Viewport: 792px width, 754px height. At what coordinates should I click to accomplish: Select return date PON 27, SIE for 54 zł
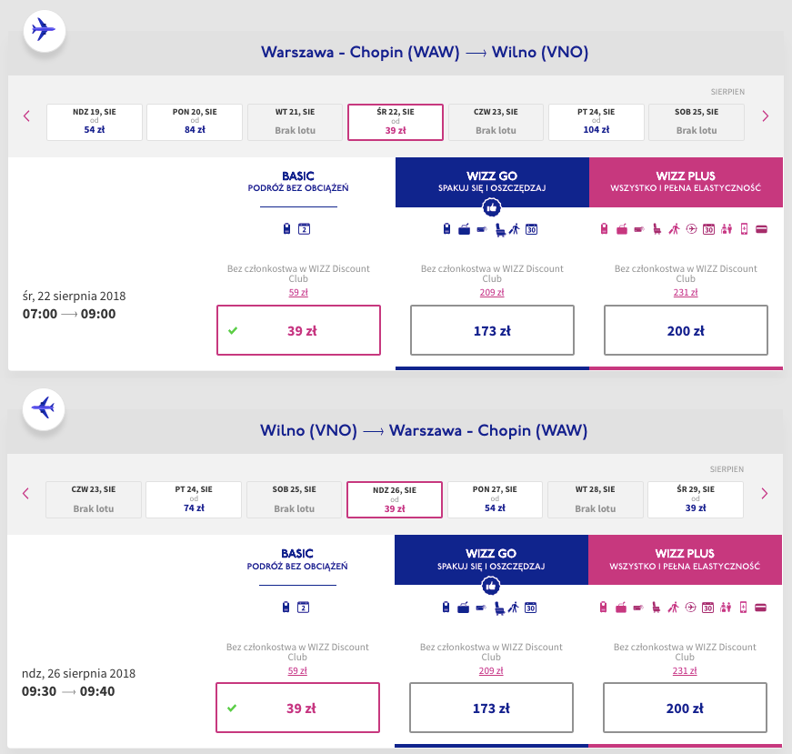pyautogui.click(x=495, y=500)
